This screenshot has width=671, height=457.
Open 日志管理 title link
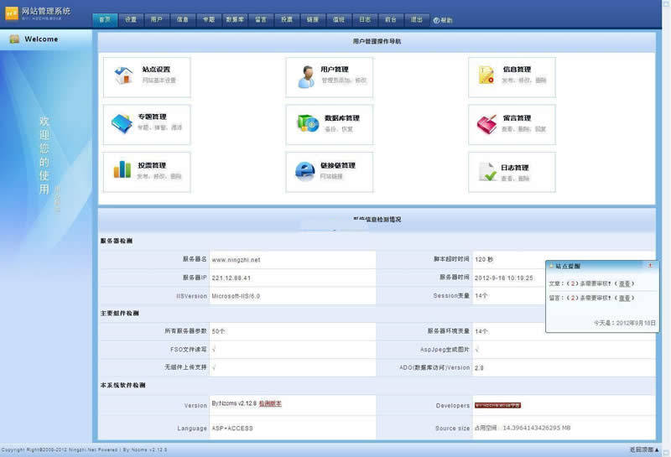coord(515,168)
